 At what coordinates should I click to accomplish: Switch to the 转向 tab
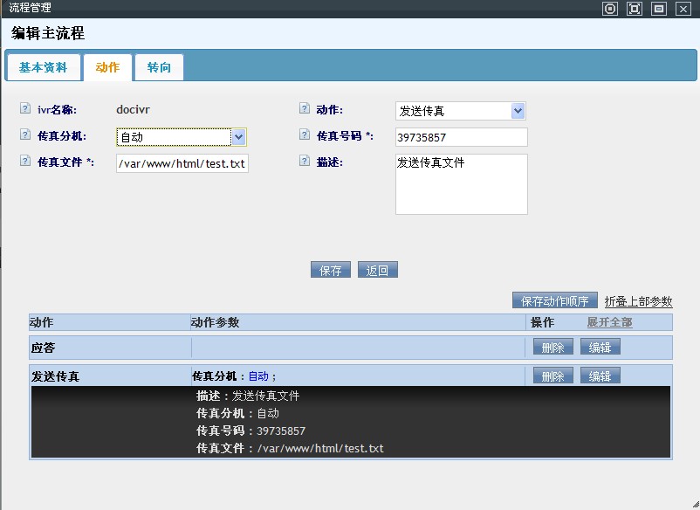(x=159, y=67)
